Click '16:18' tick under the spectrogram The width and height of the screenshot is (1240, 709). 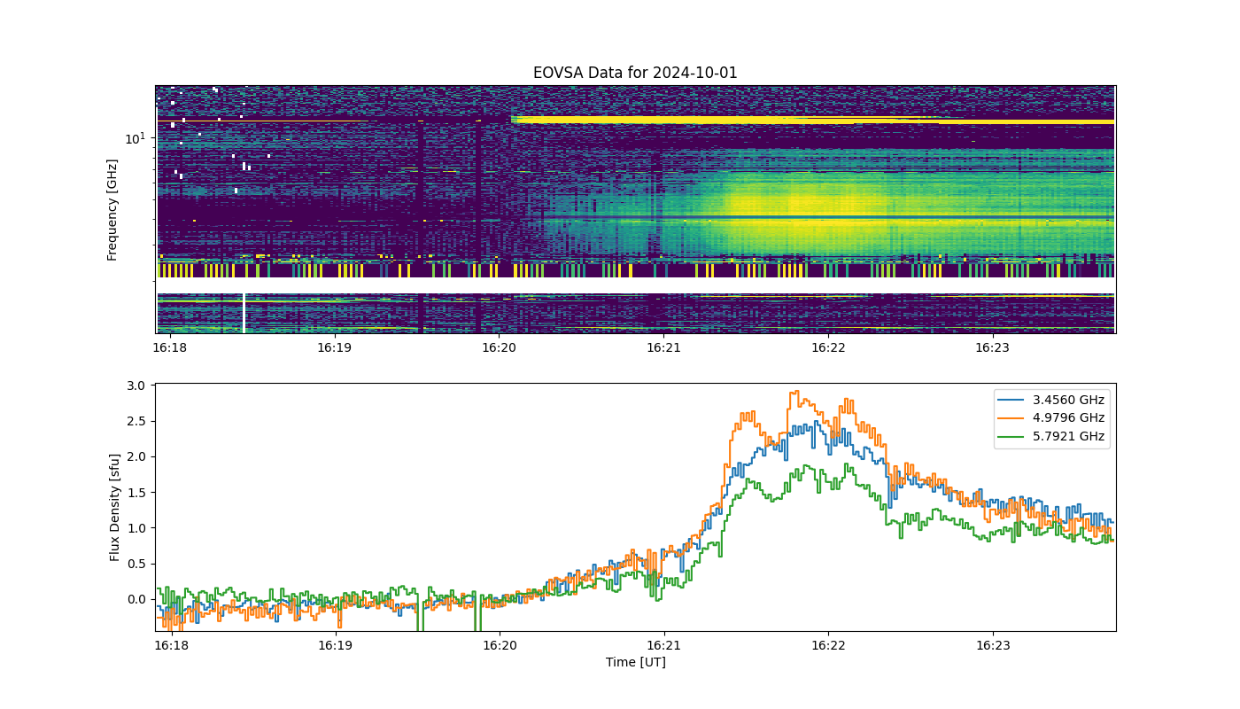170,348
